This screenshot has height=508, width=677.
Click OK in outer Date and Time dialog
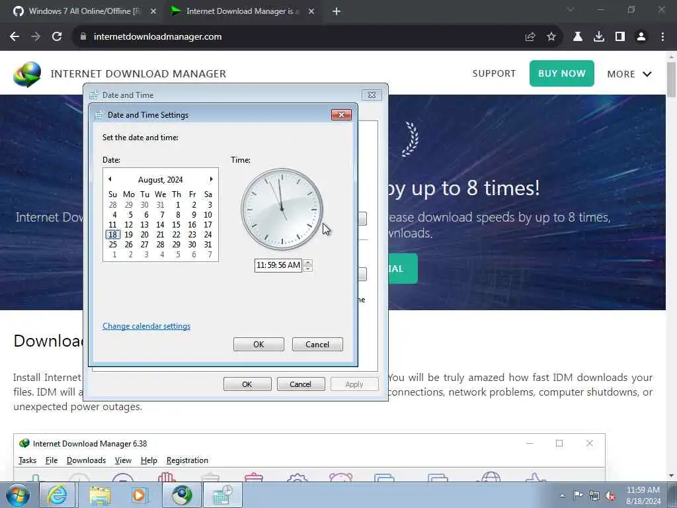[247, 384]
